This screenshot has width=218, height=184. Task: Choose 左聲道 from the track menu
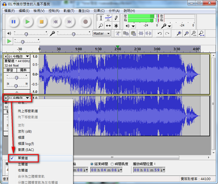coord(23,164)
